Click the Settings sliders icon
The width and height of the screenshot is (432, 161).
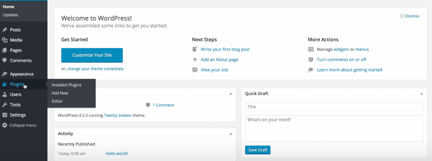coord(4,115)
